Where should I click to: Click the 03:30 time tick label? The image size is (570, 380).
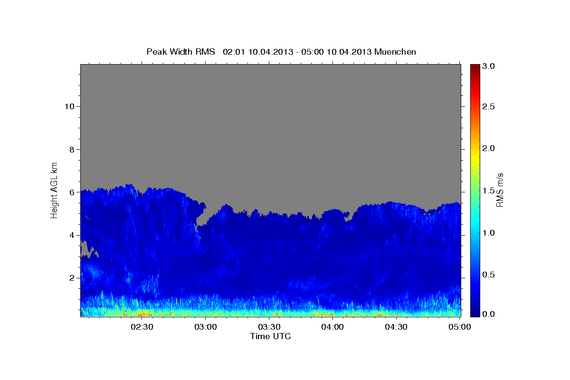(269, 327)
